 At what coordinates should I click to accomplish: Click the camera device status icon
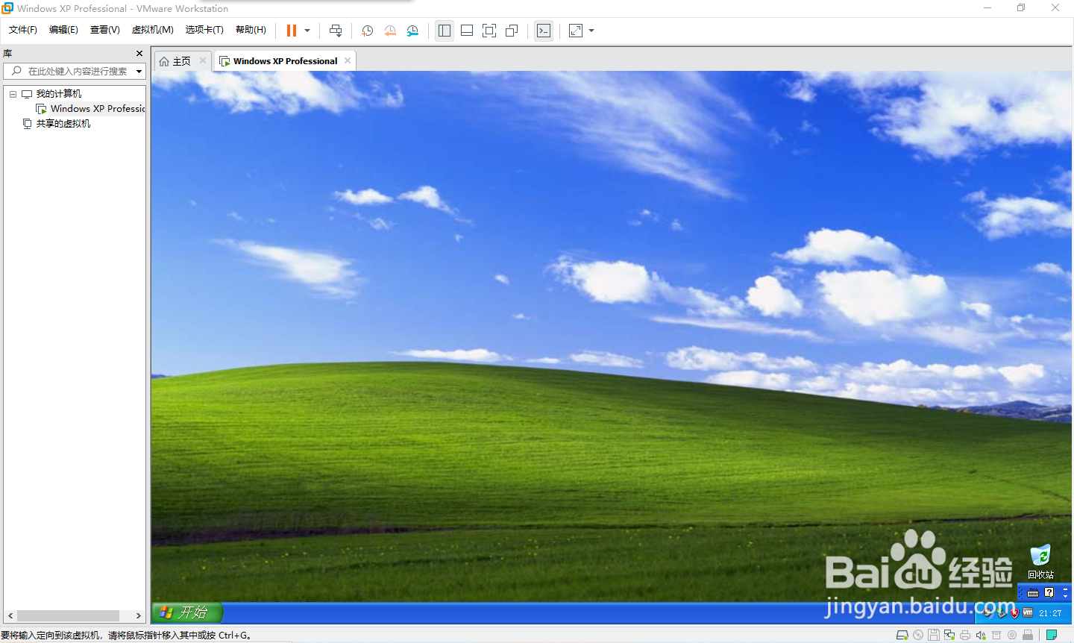(1012, 635)
